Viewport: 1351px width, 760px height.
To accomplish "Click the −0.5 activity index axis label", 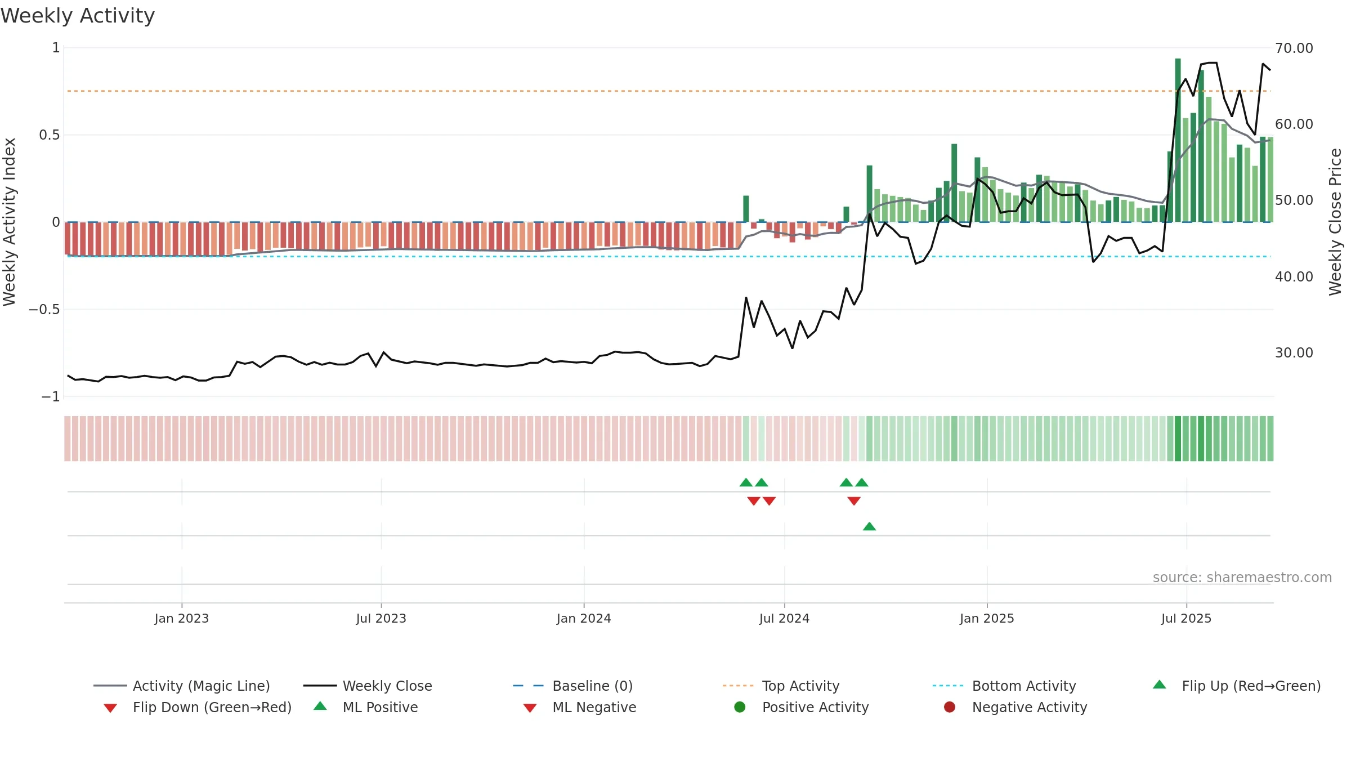I will point(44,309).
